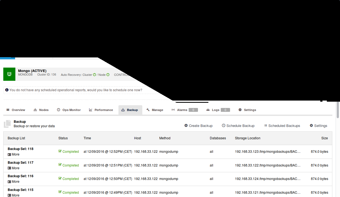The width and height of the screenshot is (340, 197).
Task: Click Completed check icon for Backup Set 117
Action: coord(60,165)
